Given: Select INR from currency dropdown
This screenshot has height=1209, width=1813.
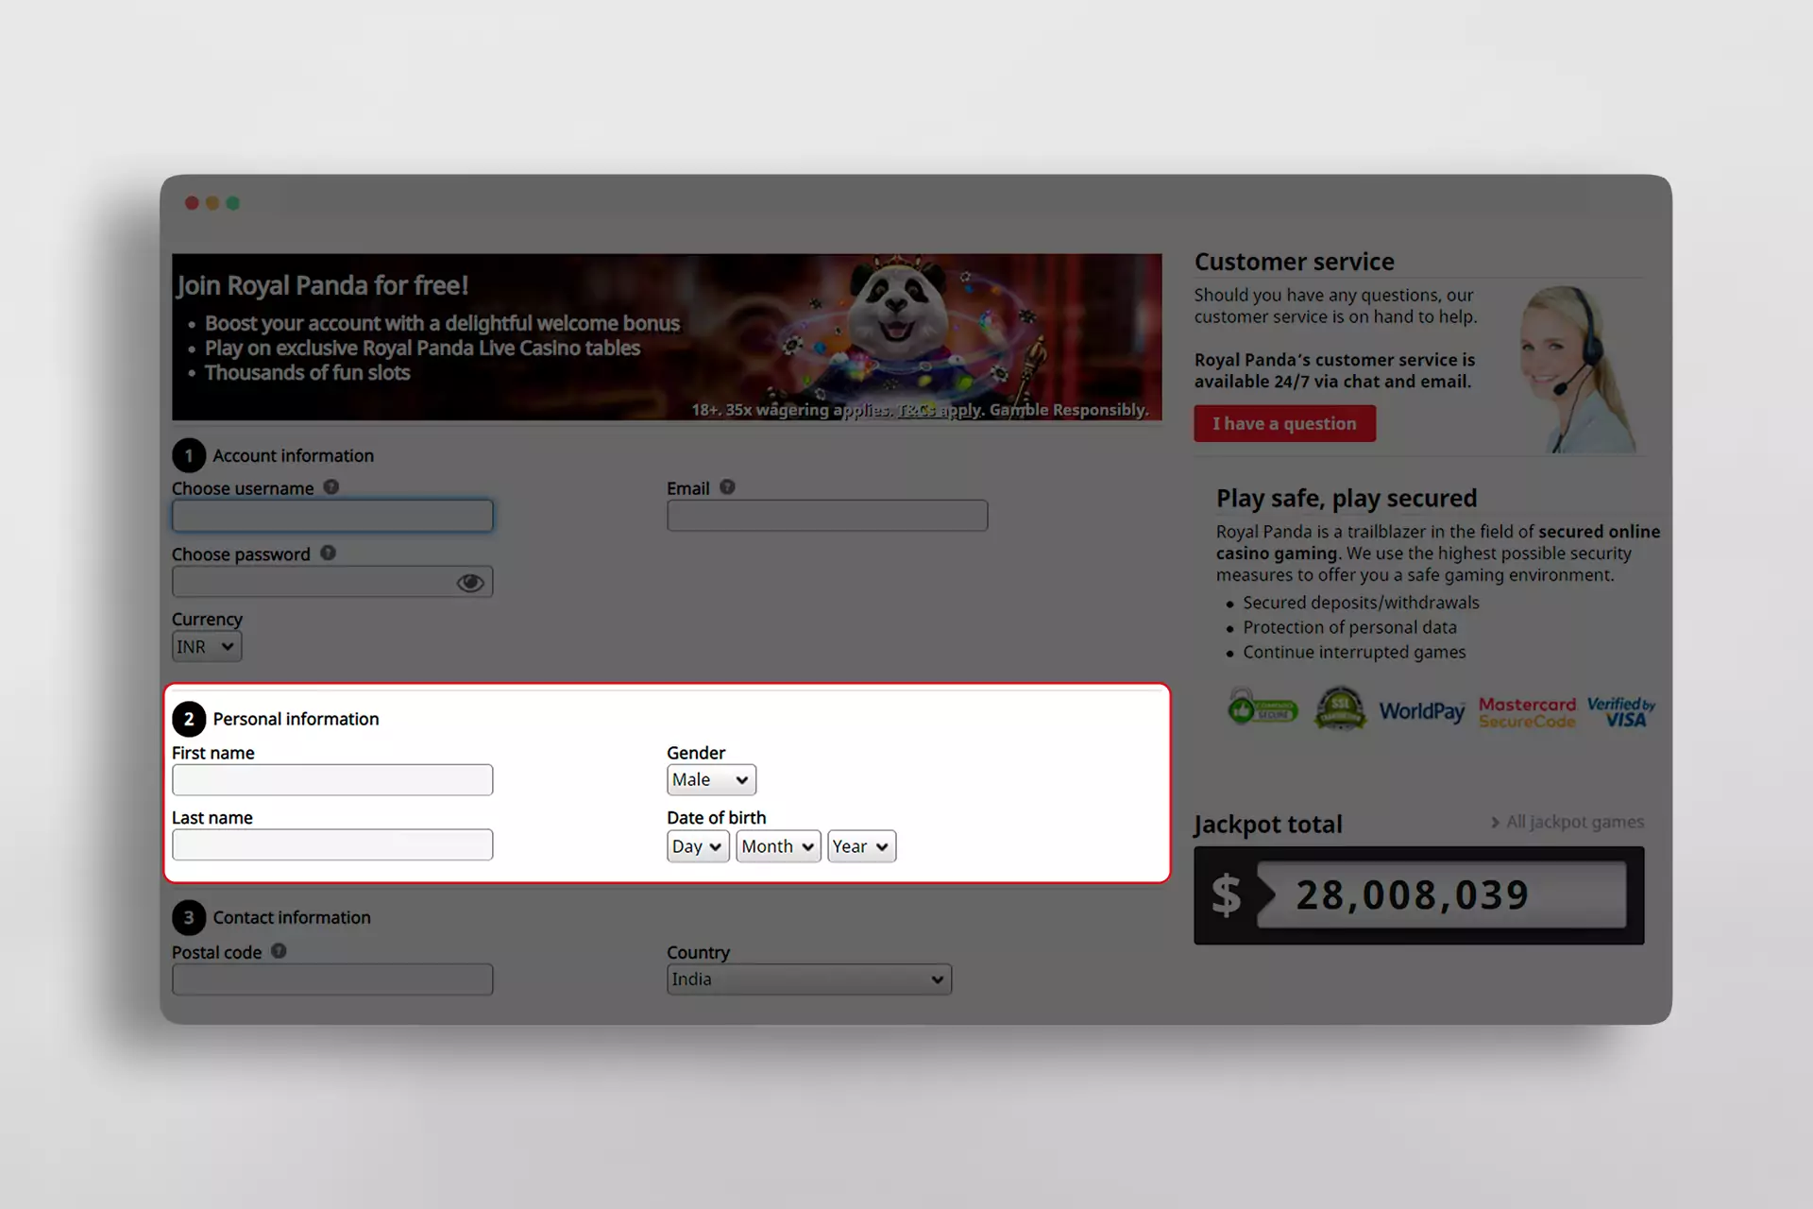Looking at the screenshot, I should pyautogui.click(x=205, y=645).
